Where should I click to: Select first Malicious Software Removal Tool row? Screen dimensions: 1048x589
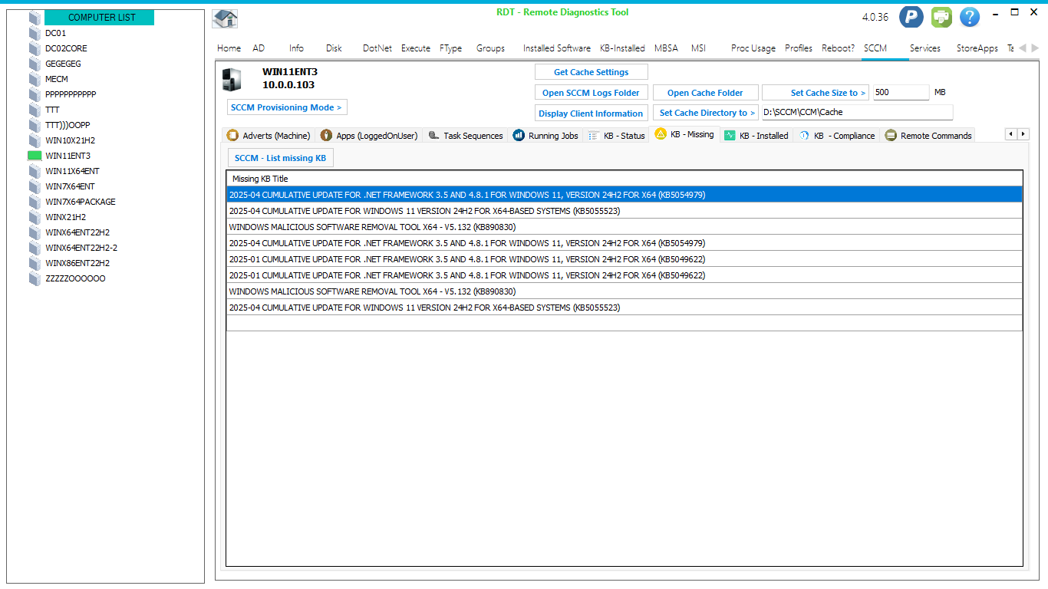(624, 227)
